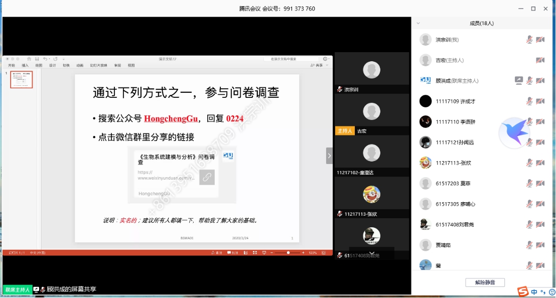
Task: Click the PowerPoint save icon
Action: point(37,59)
